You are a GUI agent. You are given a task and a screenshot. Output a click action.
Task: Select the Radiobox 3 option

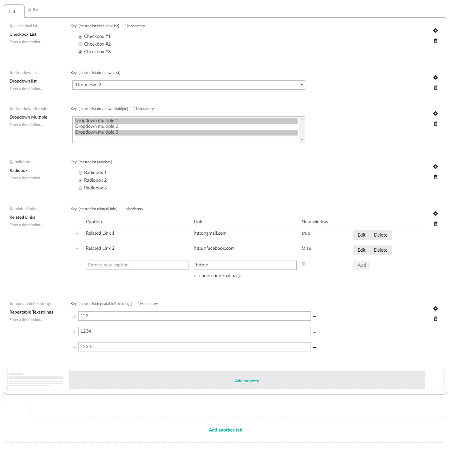coord(80,188)
